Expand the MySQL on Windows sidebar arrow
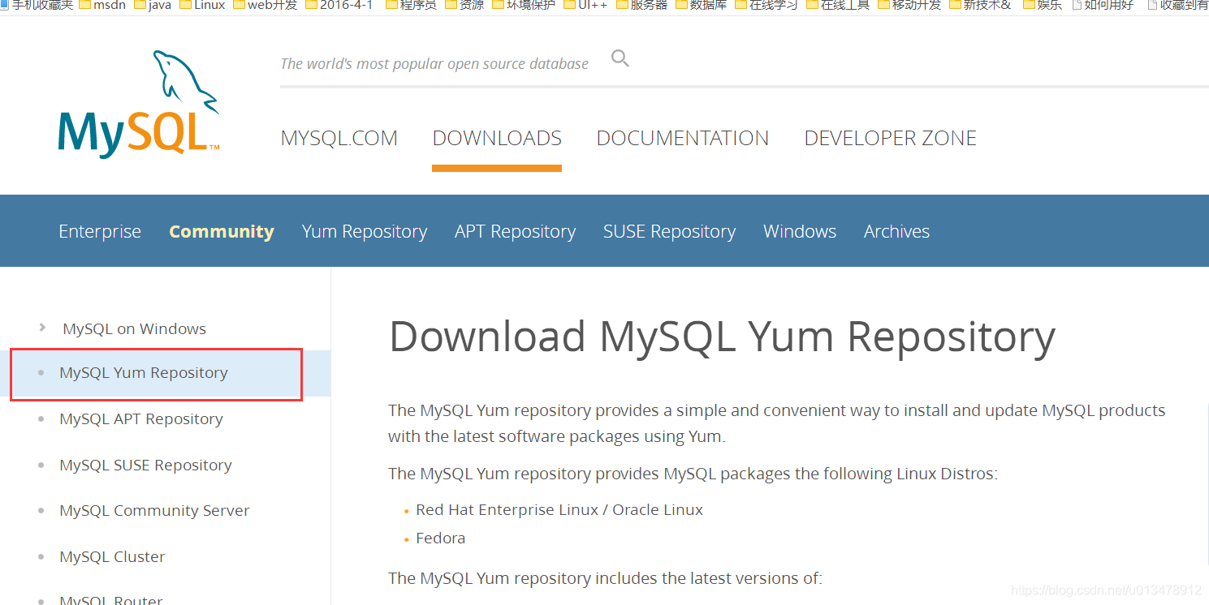1209x605 pixels. pos(42,328)
